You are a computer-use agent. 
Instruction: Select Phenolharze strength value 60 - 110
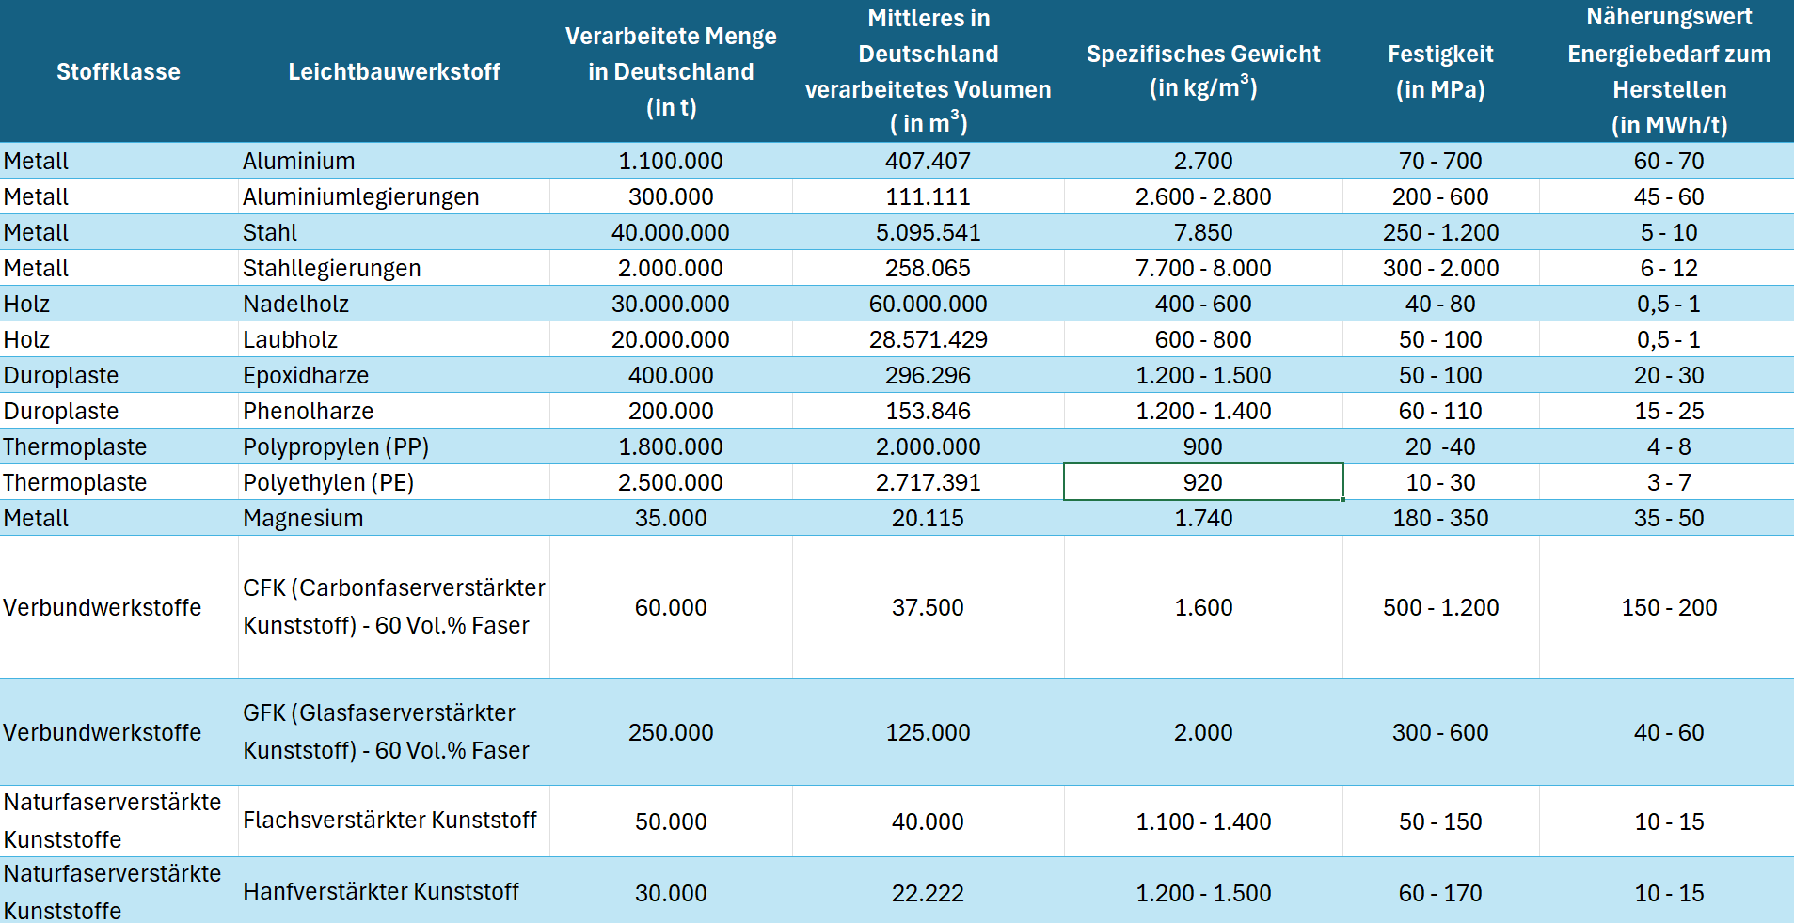click(x=1439, y=411)
